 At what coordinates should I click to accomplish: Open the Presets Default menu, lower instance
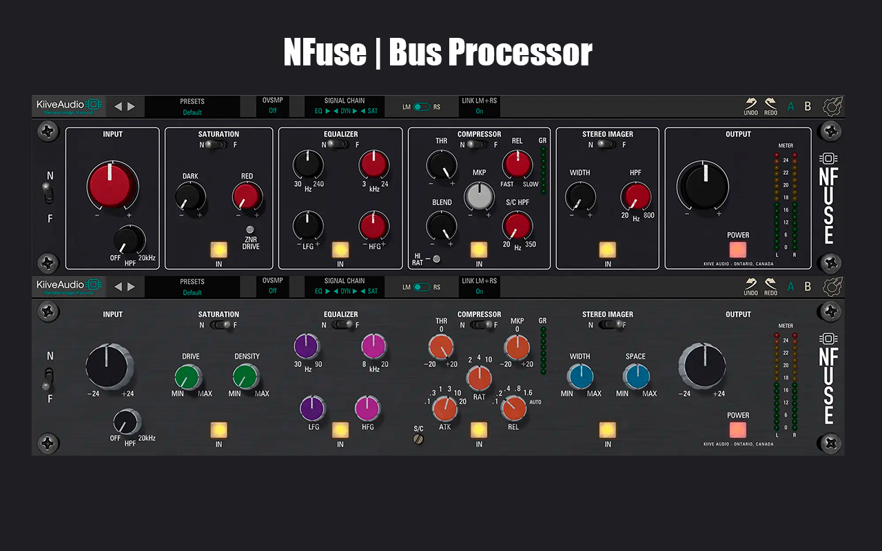pyautogui.click(x=192, y=287)
